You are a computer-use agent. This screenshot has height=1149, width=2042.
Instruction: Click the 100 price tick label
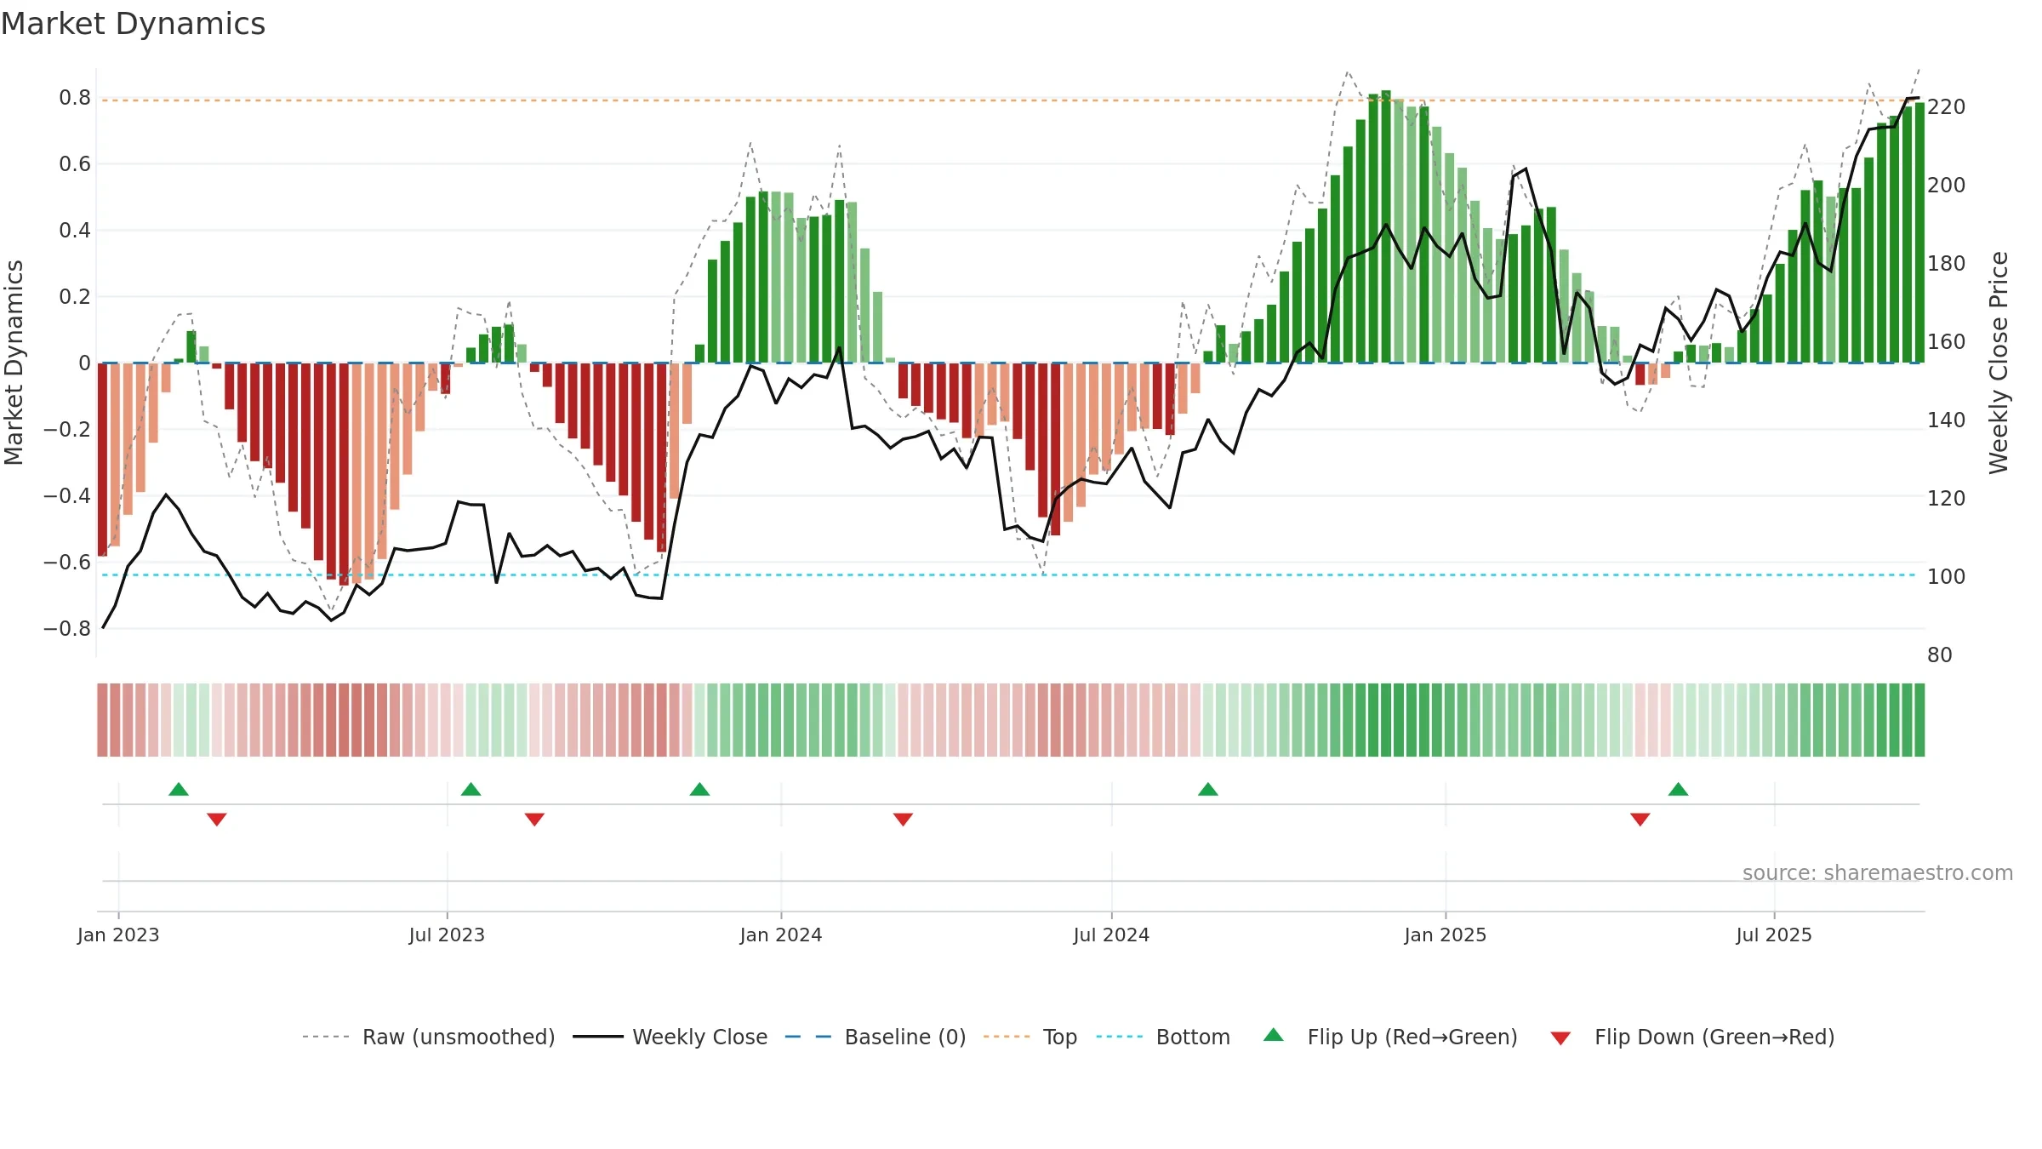point(1947,577)
